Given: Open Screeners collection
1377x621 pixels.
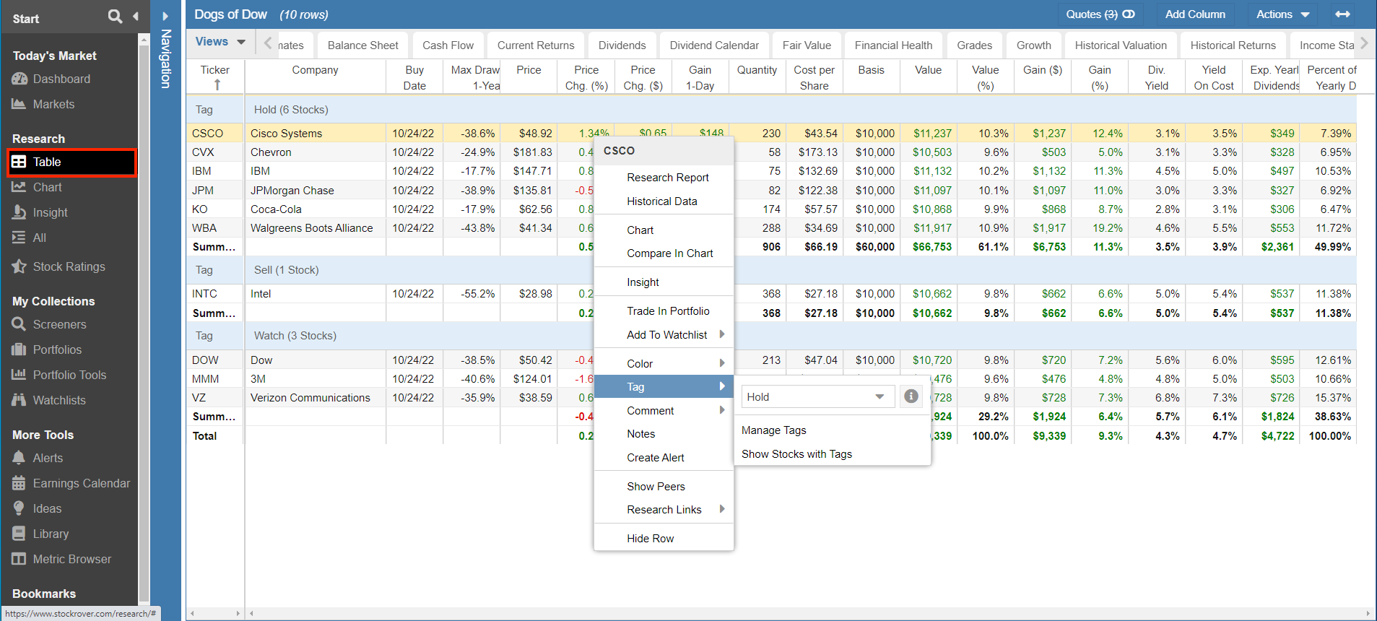Looking at the screenshot, I should [x=59, y=324].
